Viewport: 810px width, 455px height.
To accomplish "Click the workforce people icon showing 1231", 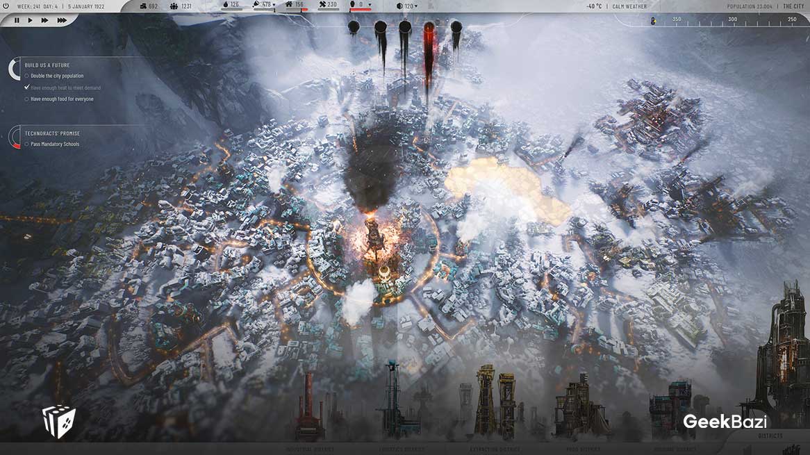I will click(174, 6).
